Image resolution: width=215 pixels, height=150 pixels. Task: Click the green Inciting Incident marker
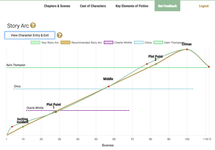click(23, 126)
